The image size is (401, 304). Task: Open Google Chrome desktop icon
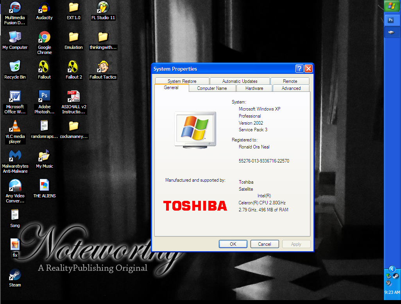44,38
